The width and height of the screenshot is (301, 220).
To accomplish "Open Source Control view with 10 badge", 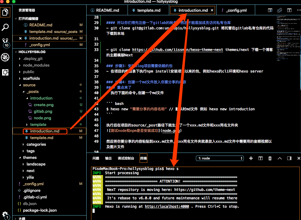I will tap(5, 42).
